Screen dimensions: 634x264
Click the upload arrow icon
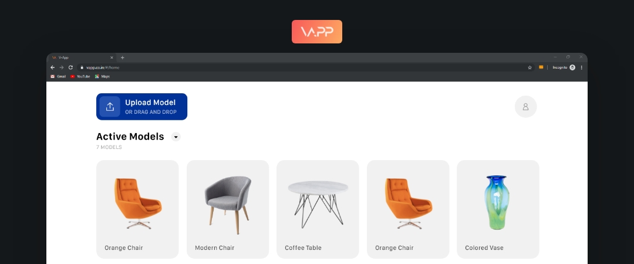pos(110,107)
